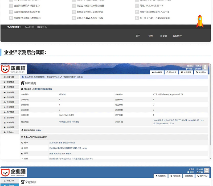
Task: Open the 私人影院 friend link
Action: (29, 27)
